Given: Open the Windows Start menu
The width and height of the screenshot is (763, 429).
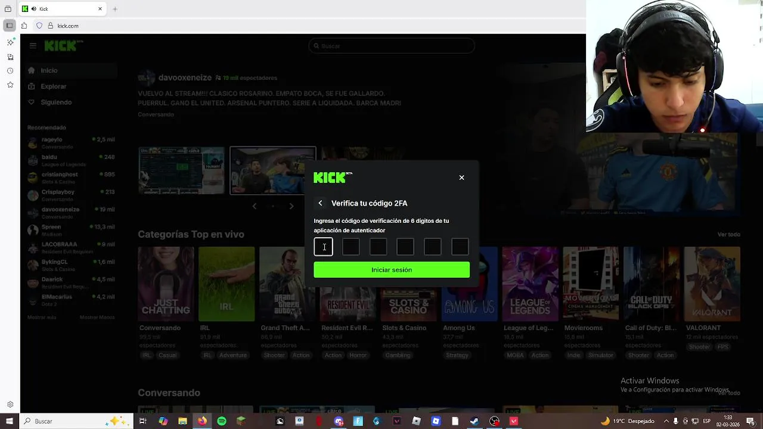Looking at the screenshot, I should point(10,421).
